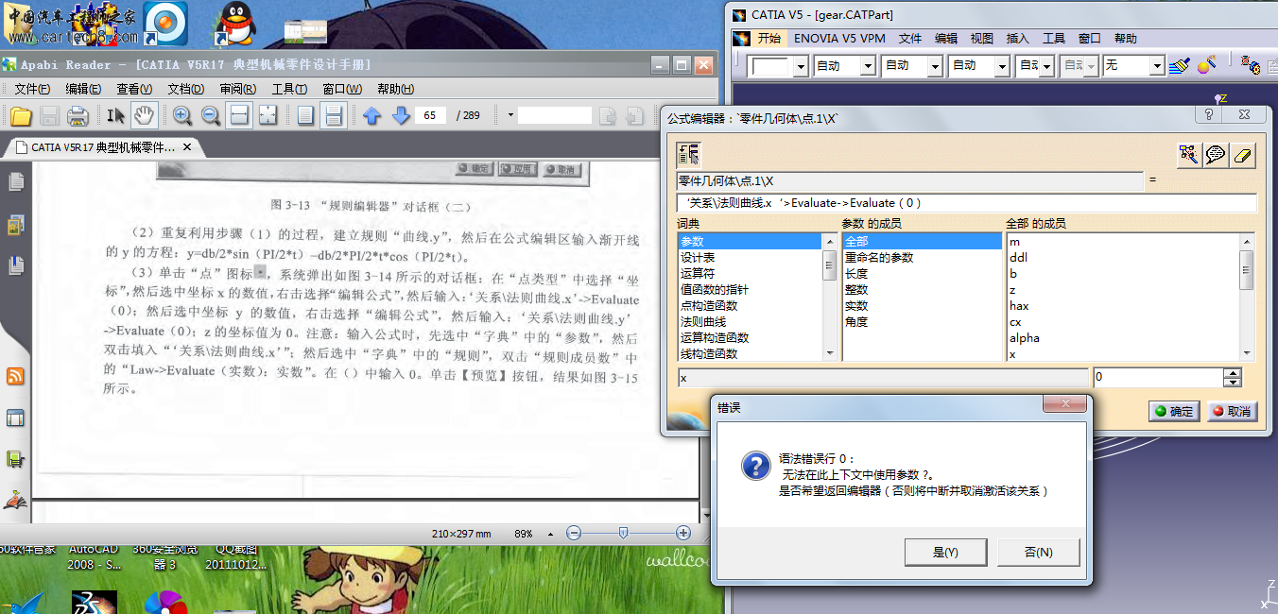Click the formula expression input field
This screenshot has width=1278, height=614.
pyautogui.click(x=967, y=203)
